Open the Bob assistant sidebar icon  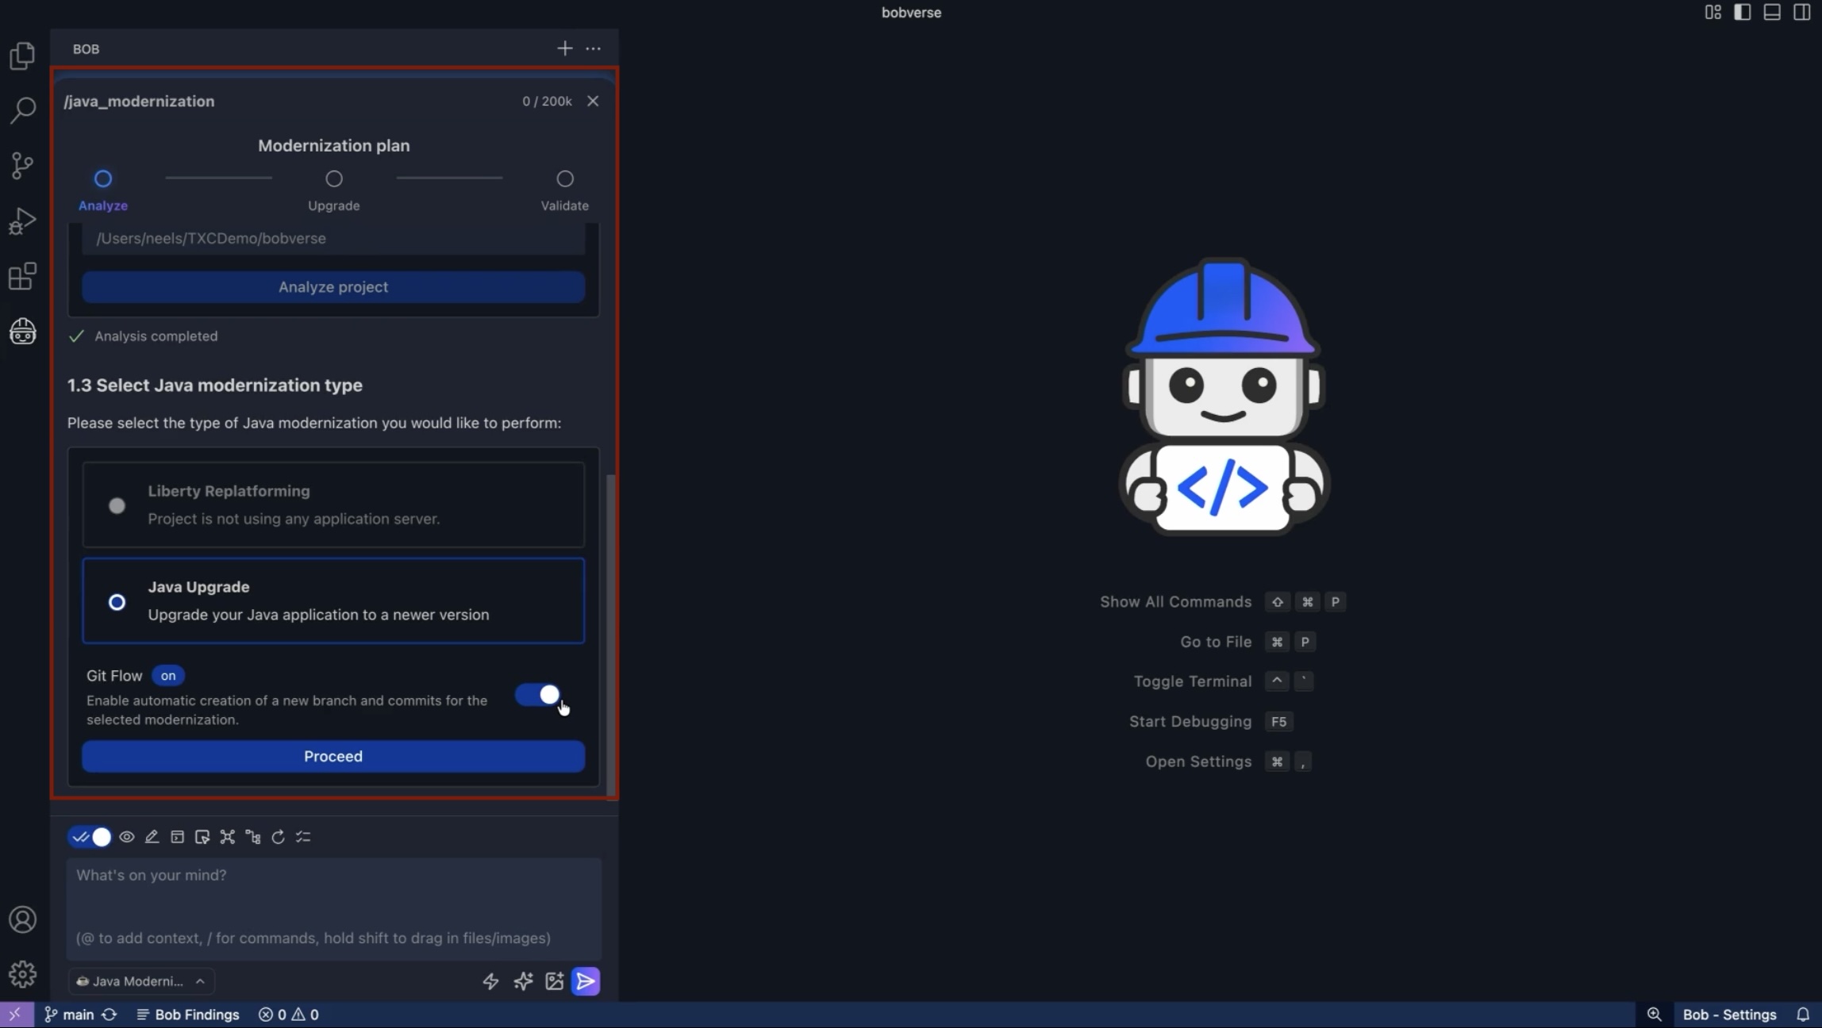[x=23, y=332]
